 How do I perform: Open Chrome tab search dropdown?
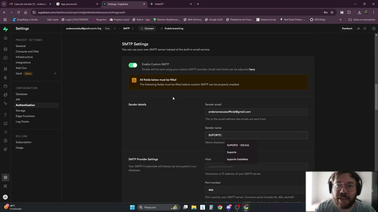point(4,4)
